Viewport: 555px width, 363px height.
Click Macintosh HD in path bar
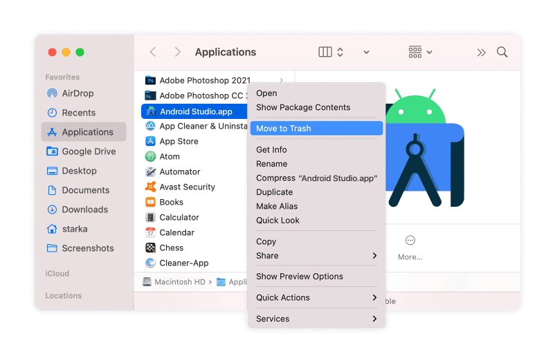point(175,282)
